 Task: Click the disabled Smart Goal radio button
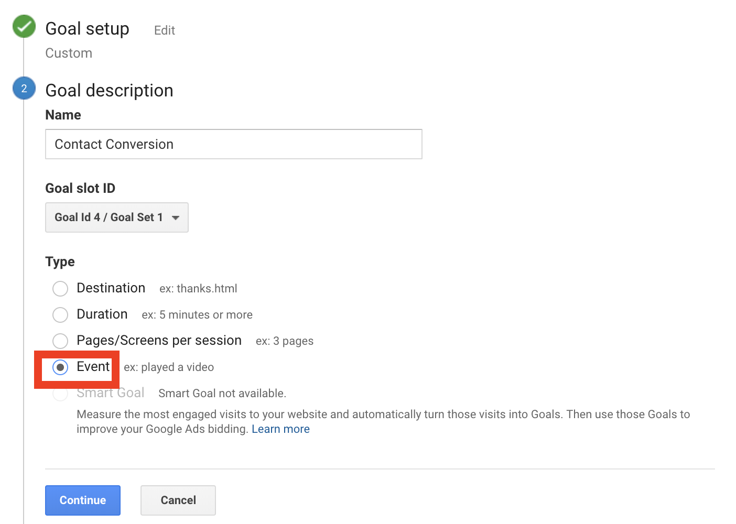pos(60,394)
